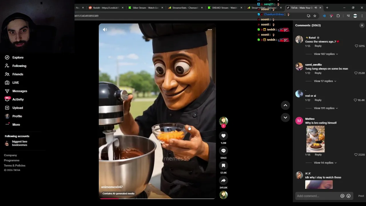Like samt_swollio's comment with 2538 likes
The width and height of the screenshot is (366, 206).
point(356,73)
